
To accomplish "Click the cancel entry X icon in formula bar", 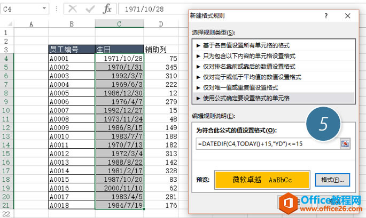I will [73, 9].
